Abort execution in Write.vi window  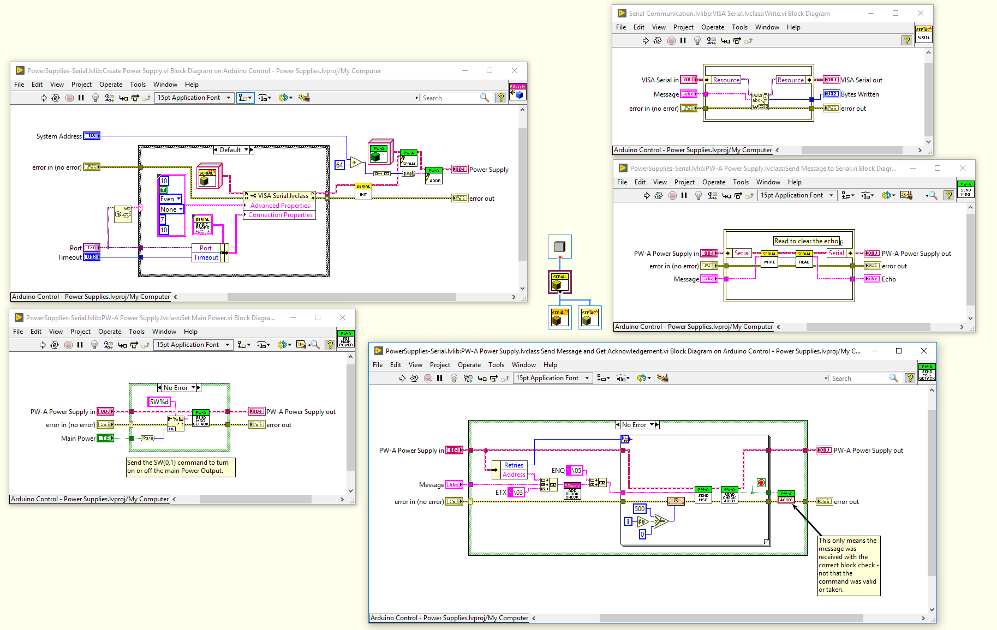click(671, 41)
